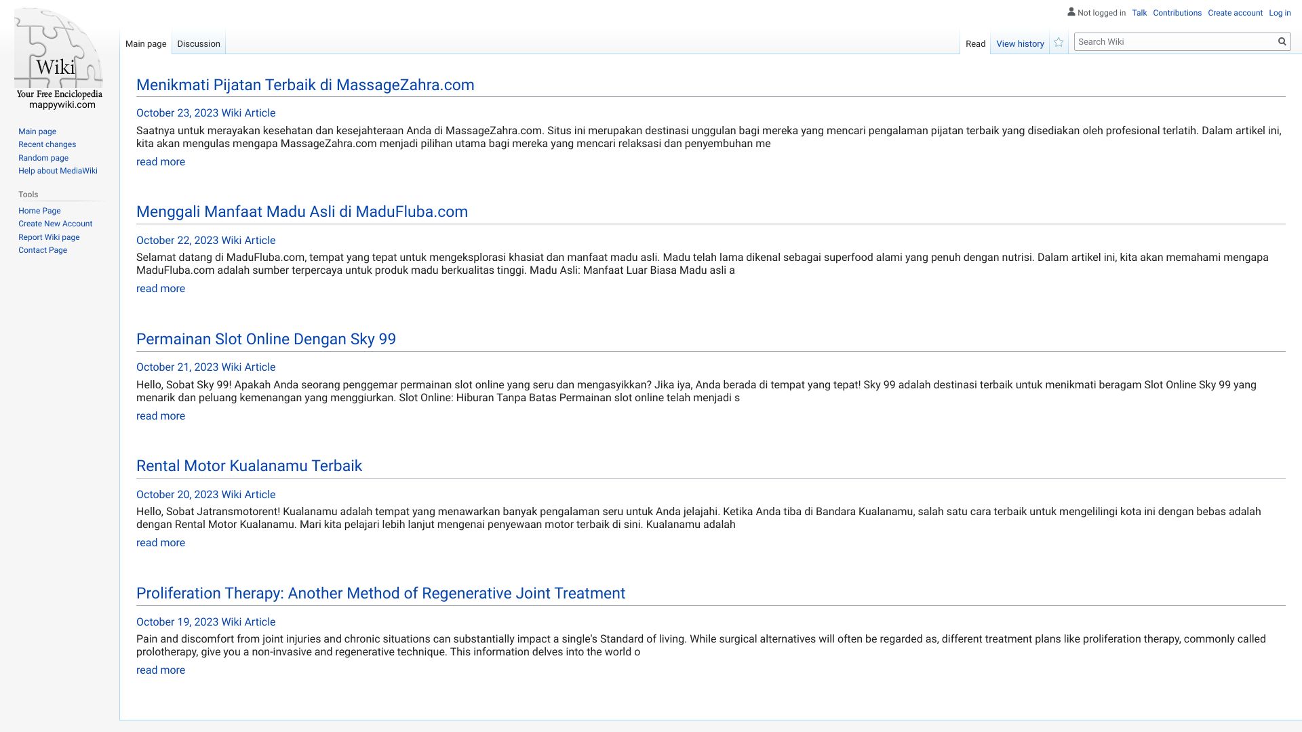Switch to the Discussion tab

click(x=199, y=44)
